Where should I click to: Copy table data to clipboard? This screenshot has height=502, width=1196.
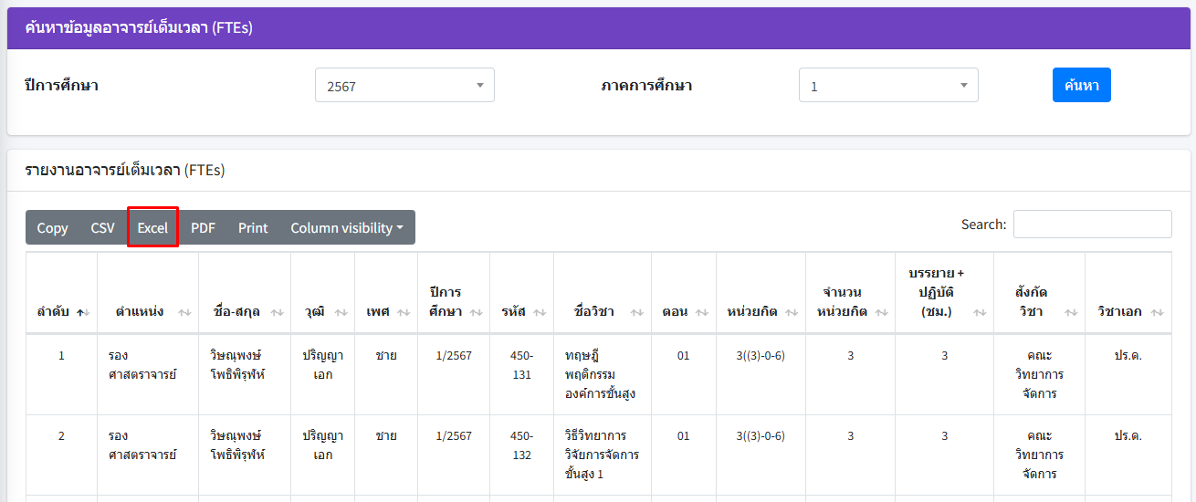pyautogui.click(x=52, y=228)
